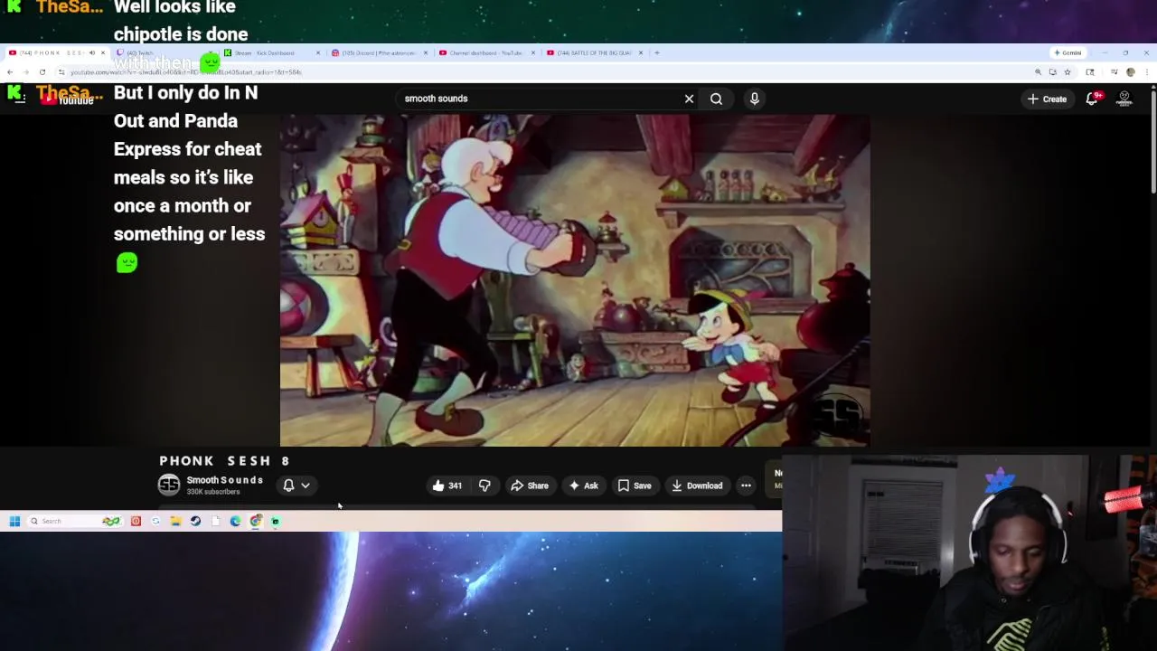The height and width of the screenshot is (651, 1157).
Task: Open Microsoft Edge from the taskbar
Action: click(235, 521)
